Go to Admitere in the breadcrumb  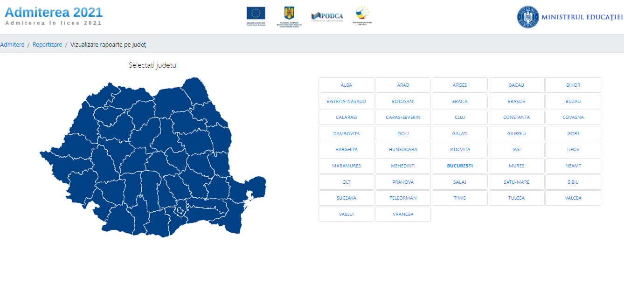[12, 45]
